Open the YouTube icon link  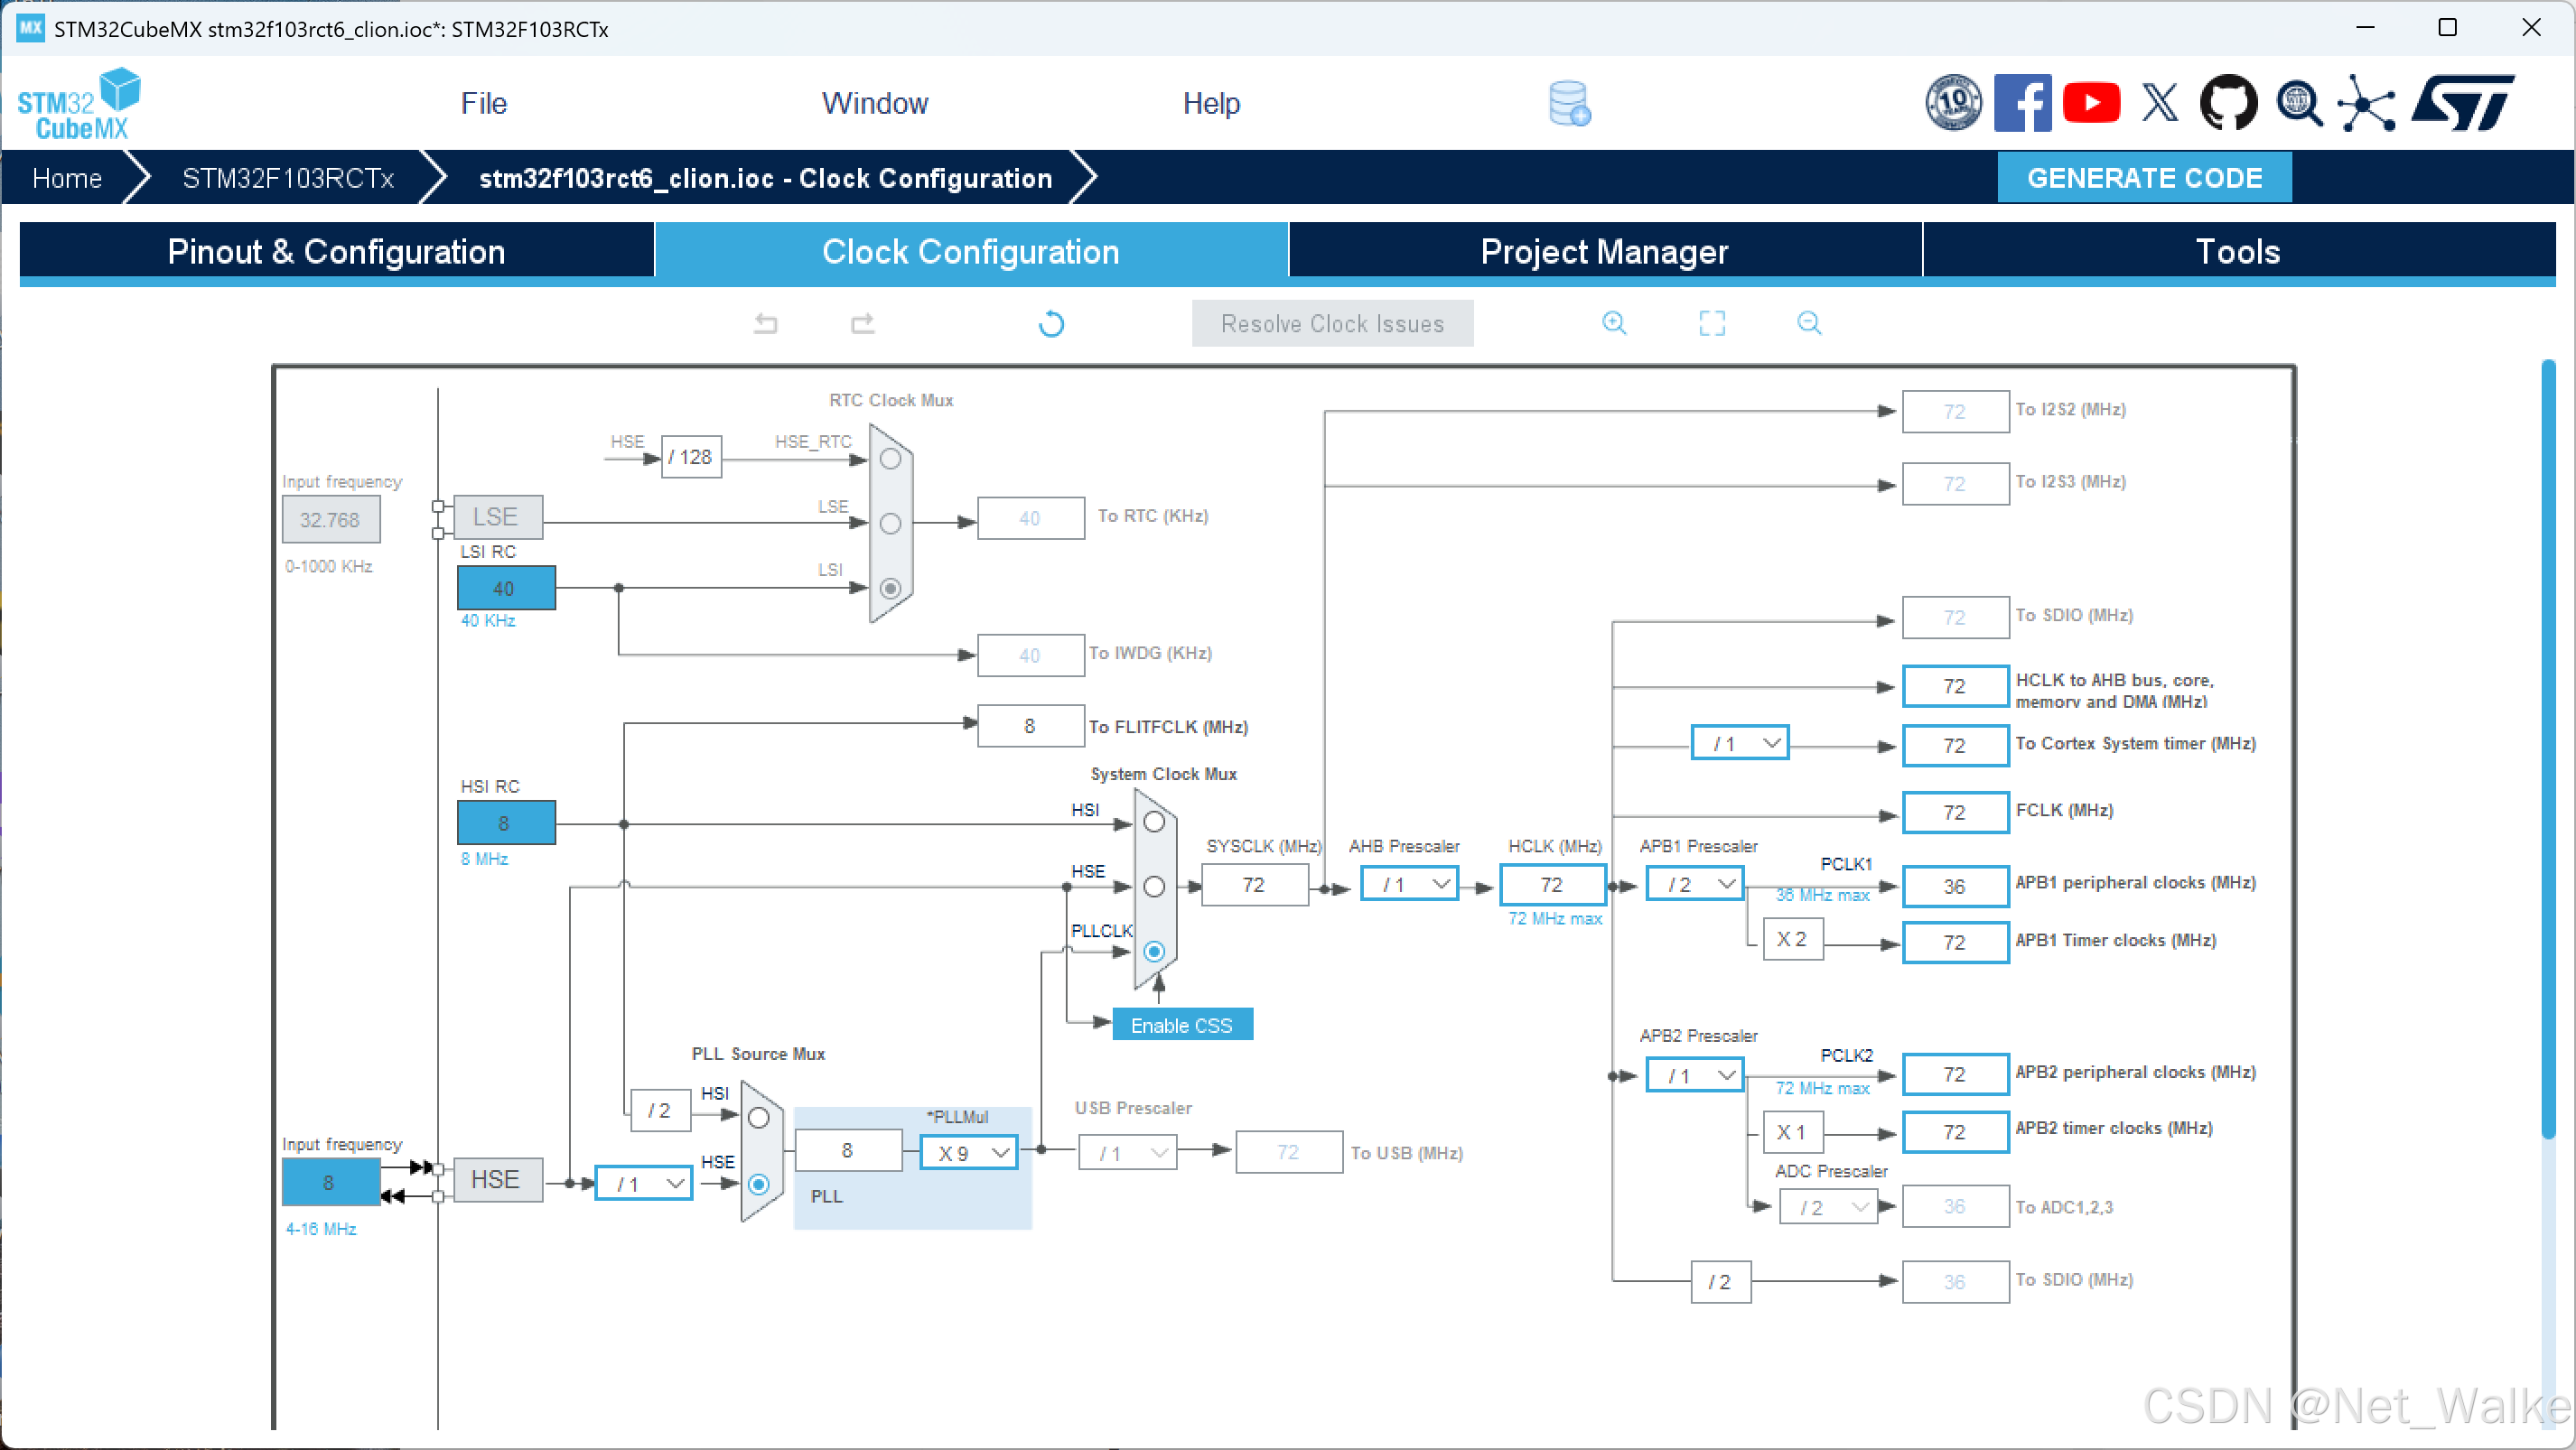tap(2091, 103)
